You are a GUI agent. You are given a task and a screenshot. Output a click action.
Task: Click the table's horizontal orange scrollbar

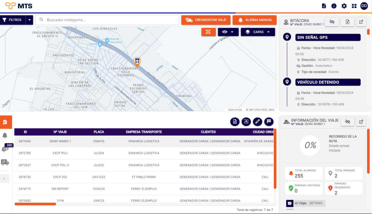(35, 204)
